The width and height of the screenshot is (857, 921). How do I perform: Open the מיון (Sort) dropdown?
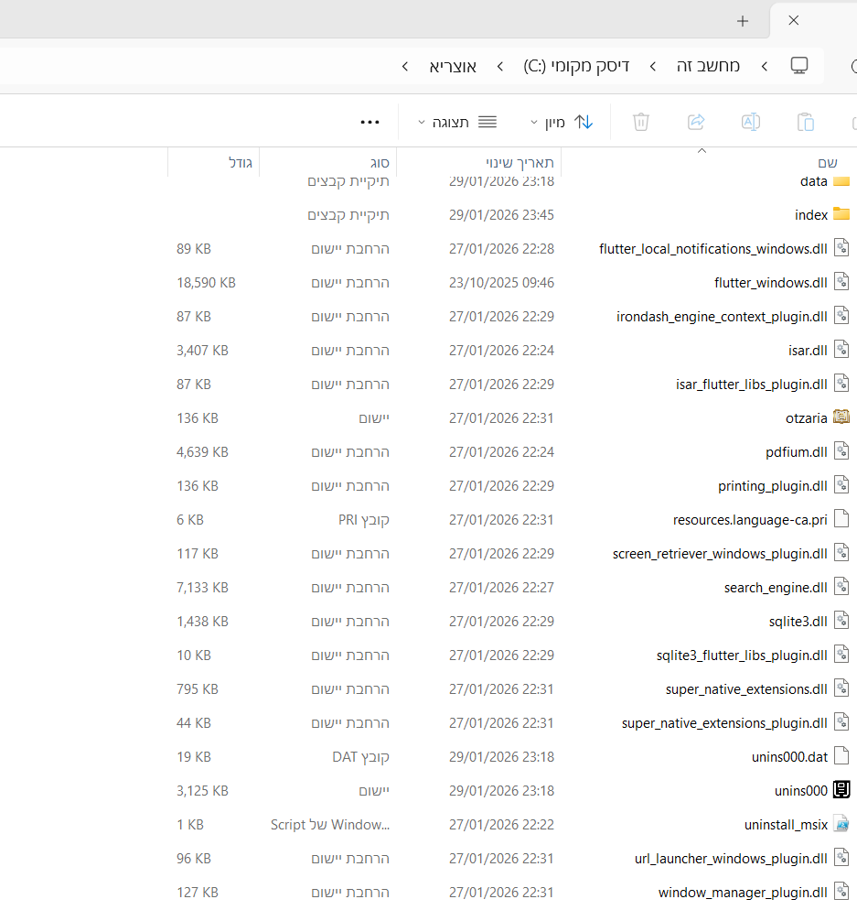562,122
